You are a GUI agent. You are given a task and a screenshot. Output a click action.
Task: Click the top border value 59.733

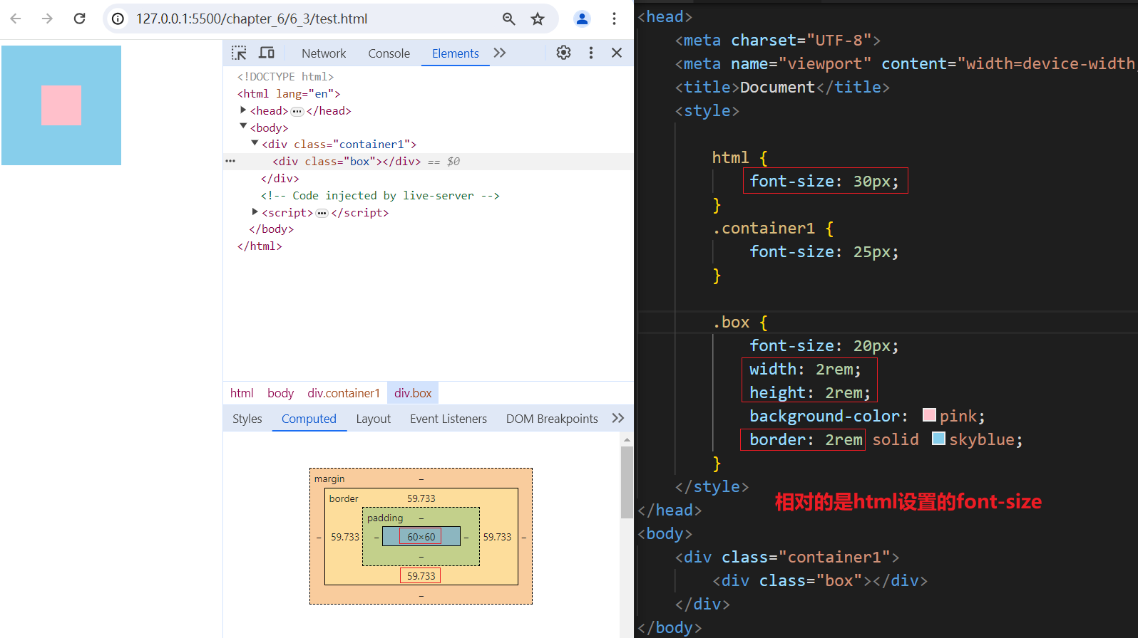[x=421, y=498]
